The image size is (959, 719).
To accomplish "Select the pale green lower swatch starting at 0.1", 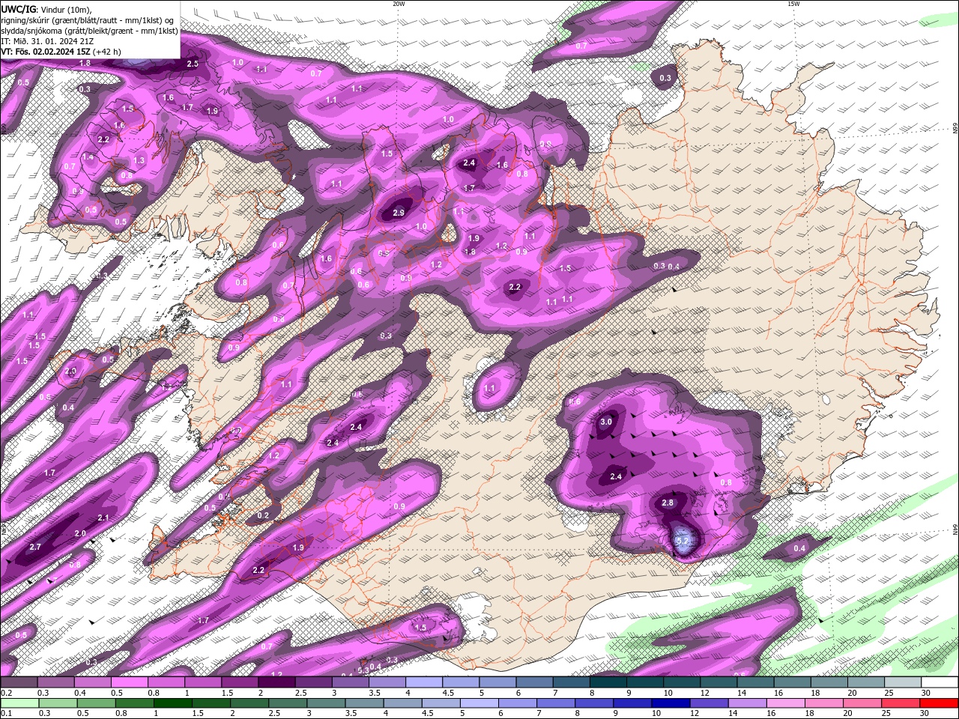I will [x=19, y=703].
